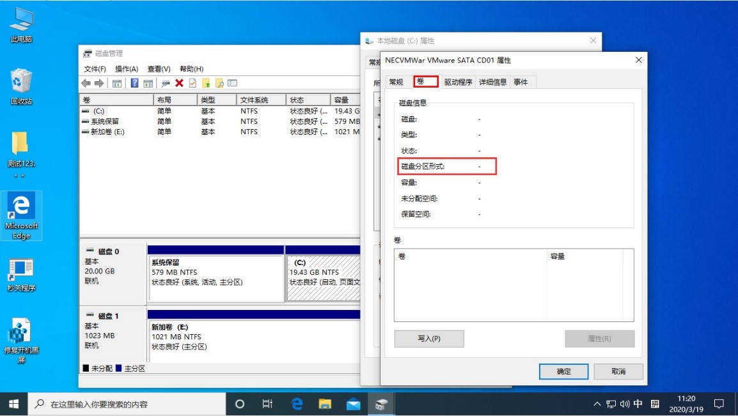Click the Back arrow in Disk Management toolbar
The height and width of the screenshot is (416, 738).
coord(86,83)
